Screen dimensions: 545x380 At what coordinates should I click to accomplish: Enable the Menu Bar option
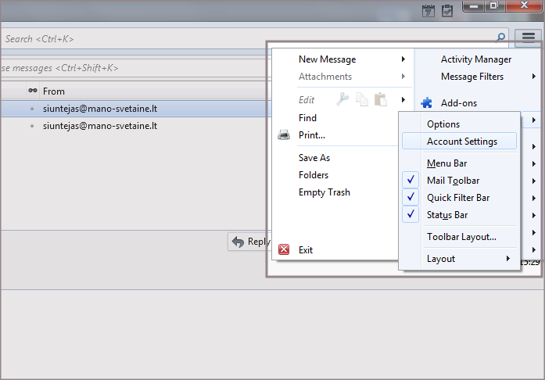click(446, 163)
